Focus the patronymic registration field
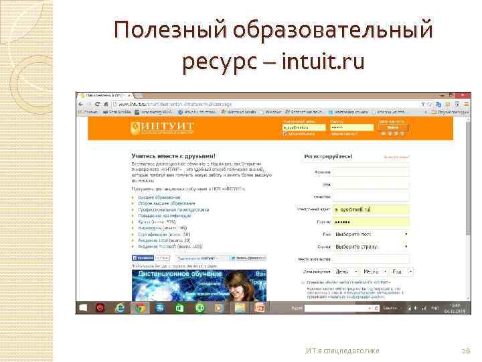Screen dimensions: 482x362 click(371, 196)
